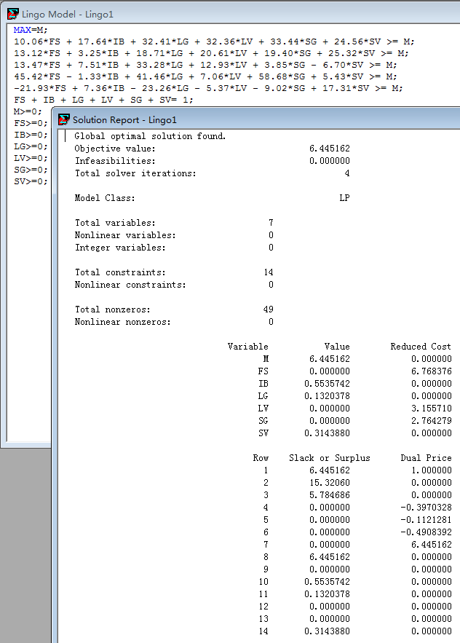Click row 8 slack value 6.445162
This screenshot has width=460, height=643.
point(330,557)
